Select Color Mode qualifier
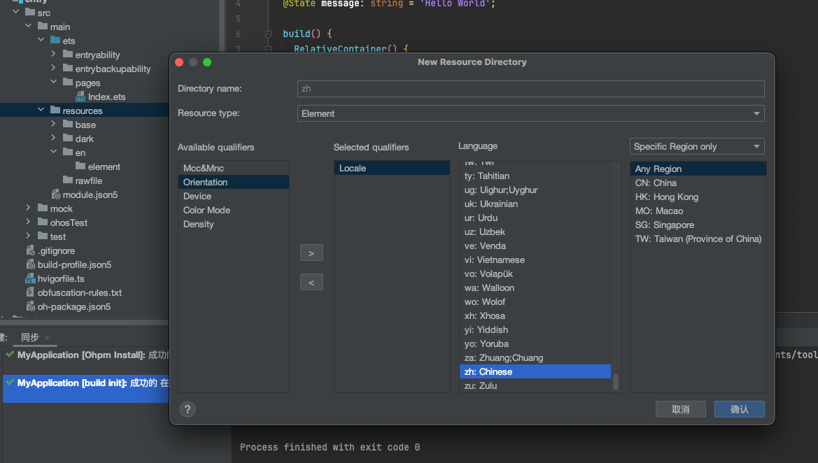The image size is (818, 463). tap(234, 210)
